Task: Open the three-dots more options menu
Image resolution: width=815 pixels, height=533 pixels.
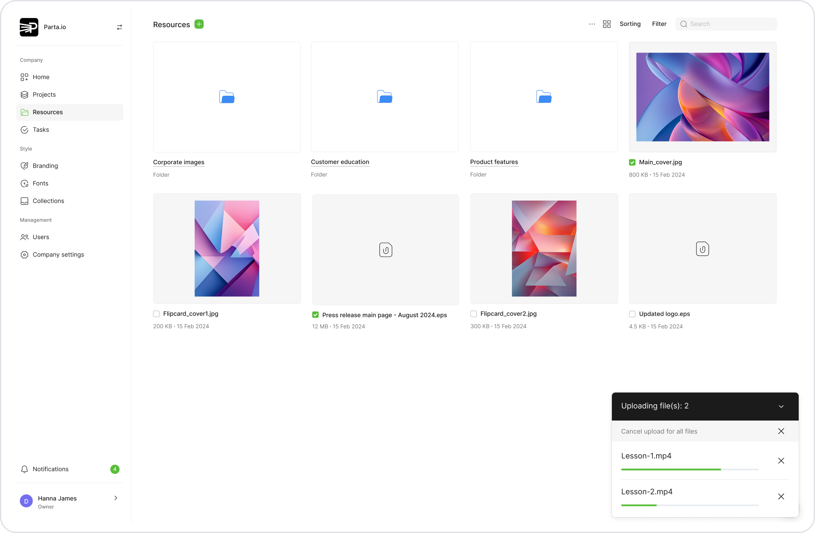Action: [x=592, y=24]
